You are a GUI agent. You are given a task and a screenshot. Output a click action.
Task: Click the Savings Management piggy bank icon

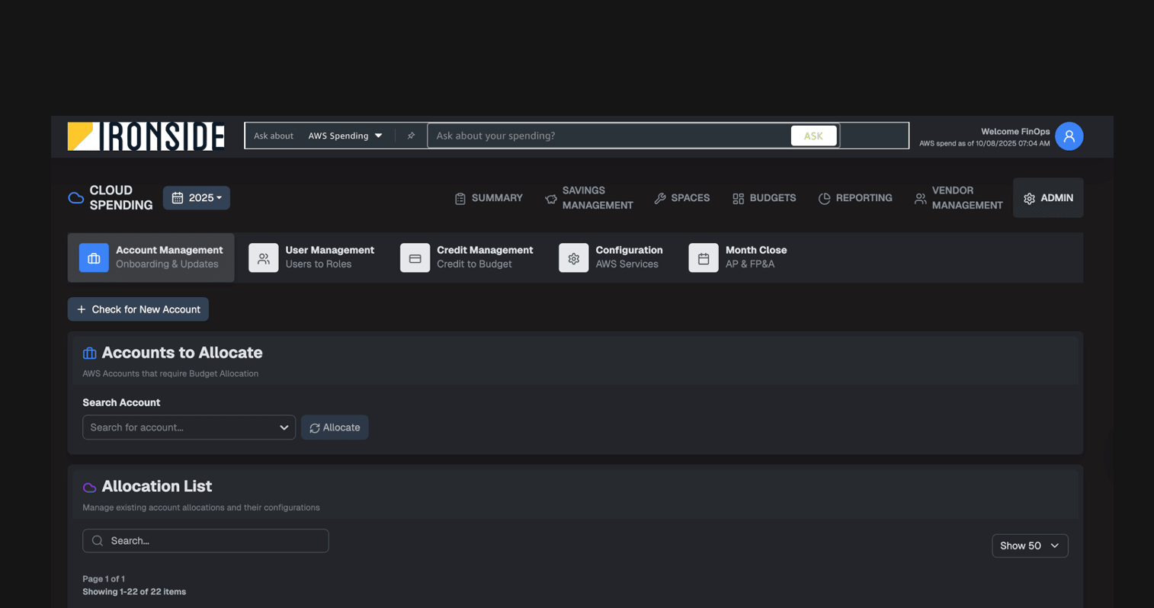pos(550,197)
